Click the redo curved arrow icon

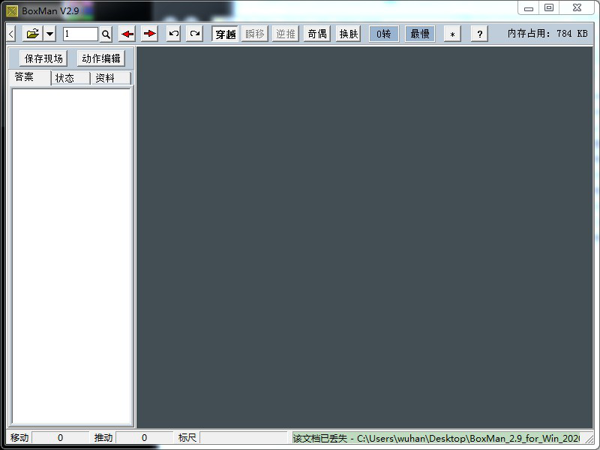(195, 34)
